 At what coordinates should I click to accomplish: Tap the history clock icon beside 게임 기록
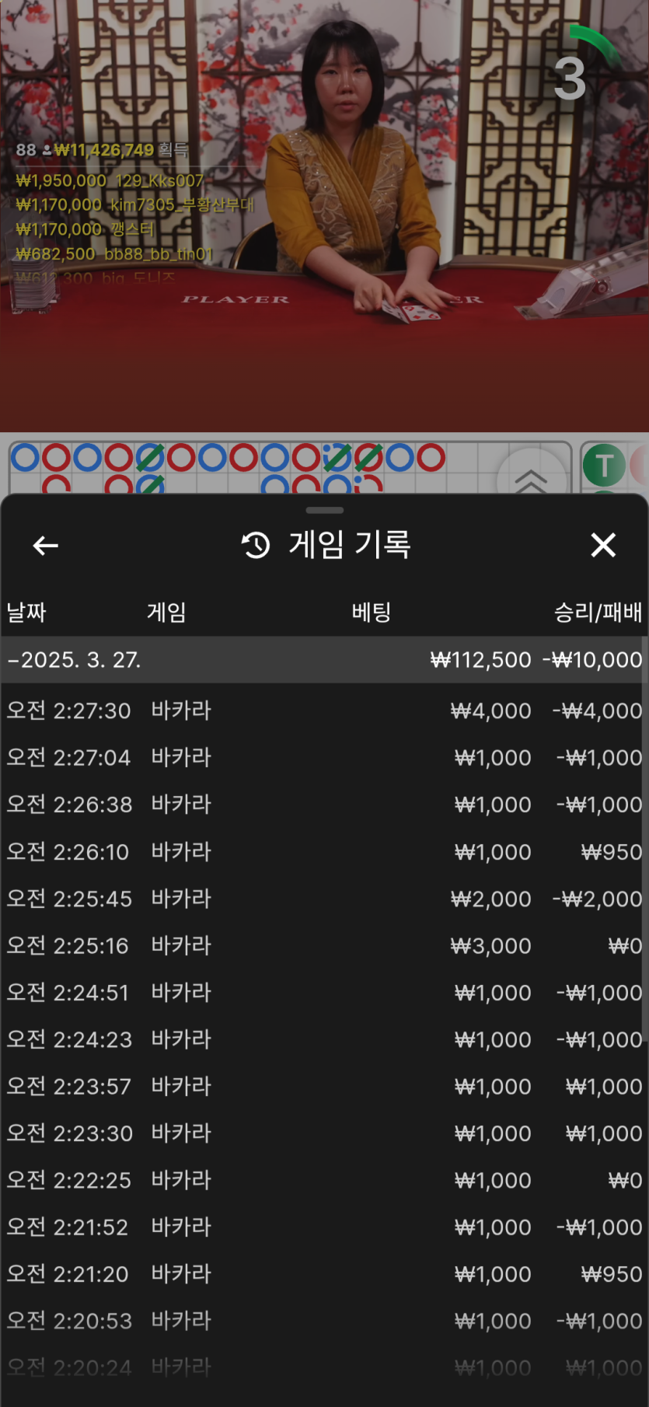pyautogui.click(x=256, y=546)
